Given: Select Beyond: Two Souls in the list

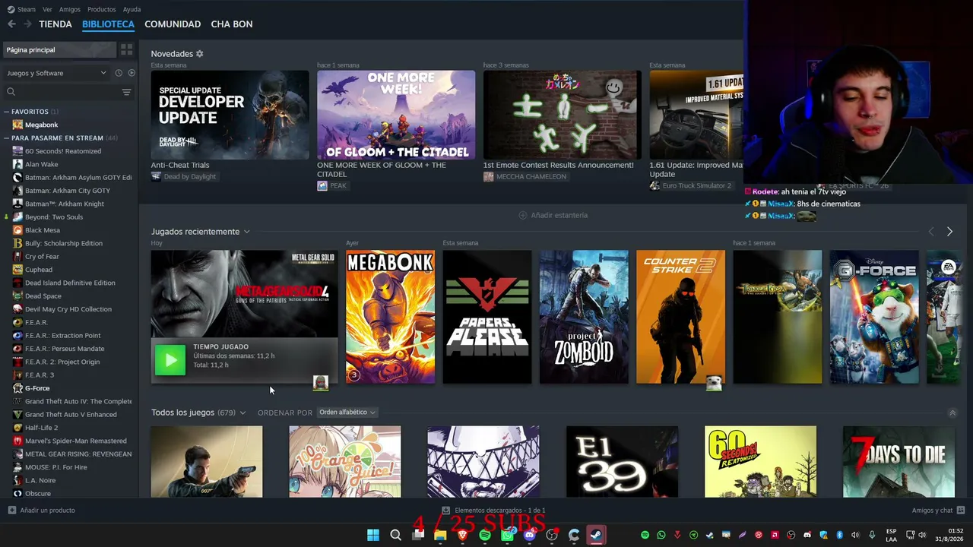Looking at the screenshot, I should (x=54, y=217).
